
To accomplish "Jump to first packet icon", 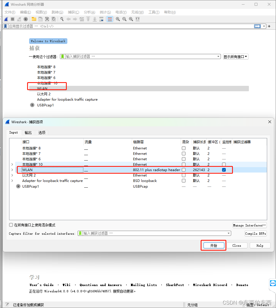I will tap(88, 19).
